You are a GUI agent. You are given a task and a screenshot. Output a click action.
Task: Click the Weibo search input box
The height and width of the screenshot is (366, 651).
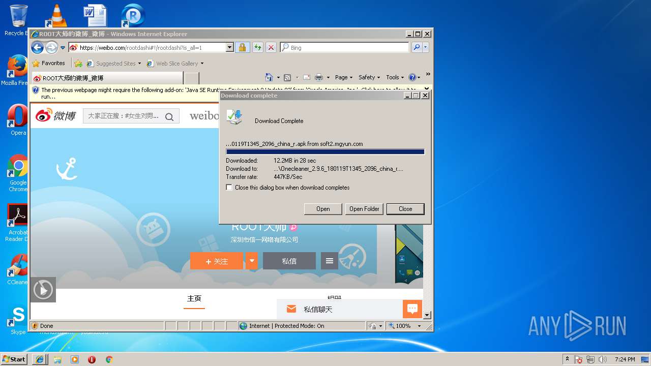pos(124,116)
